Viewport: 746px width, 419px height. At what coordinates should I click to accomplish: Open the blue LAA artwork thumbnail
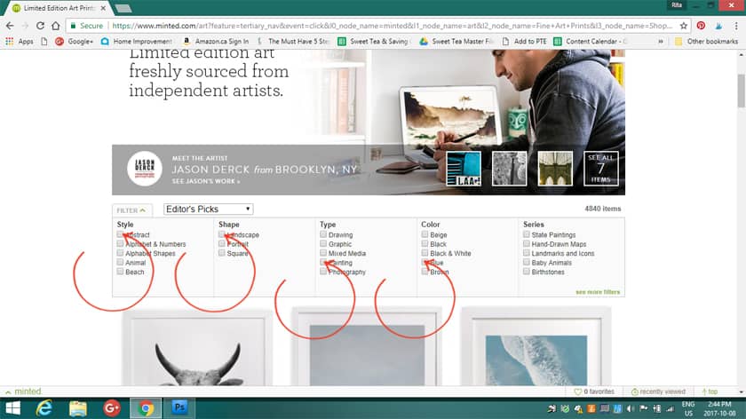tap(464, 169)
